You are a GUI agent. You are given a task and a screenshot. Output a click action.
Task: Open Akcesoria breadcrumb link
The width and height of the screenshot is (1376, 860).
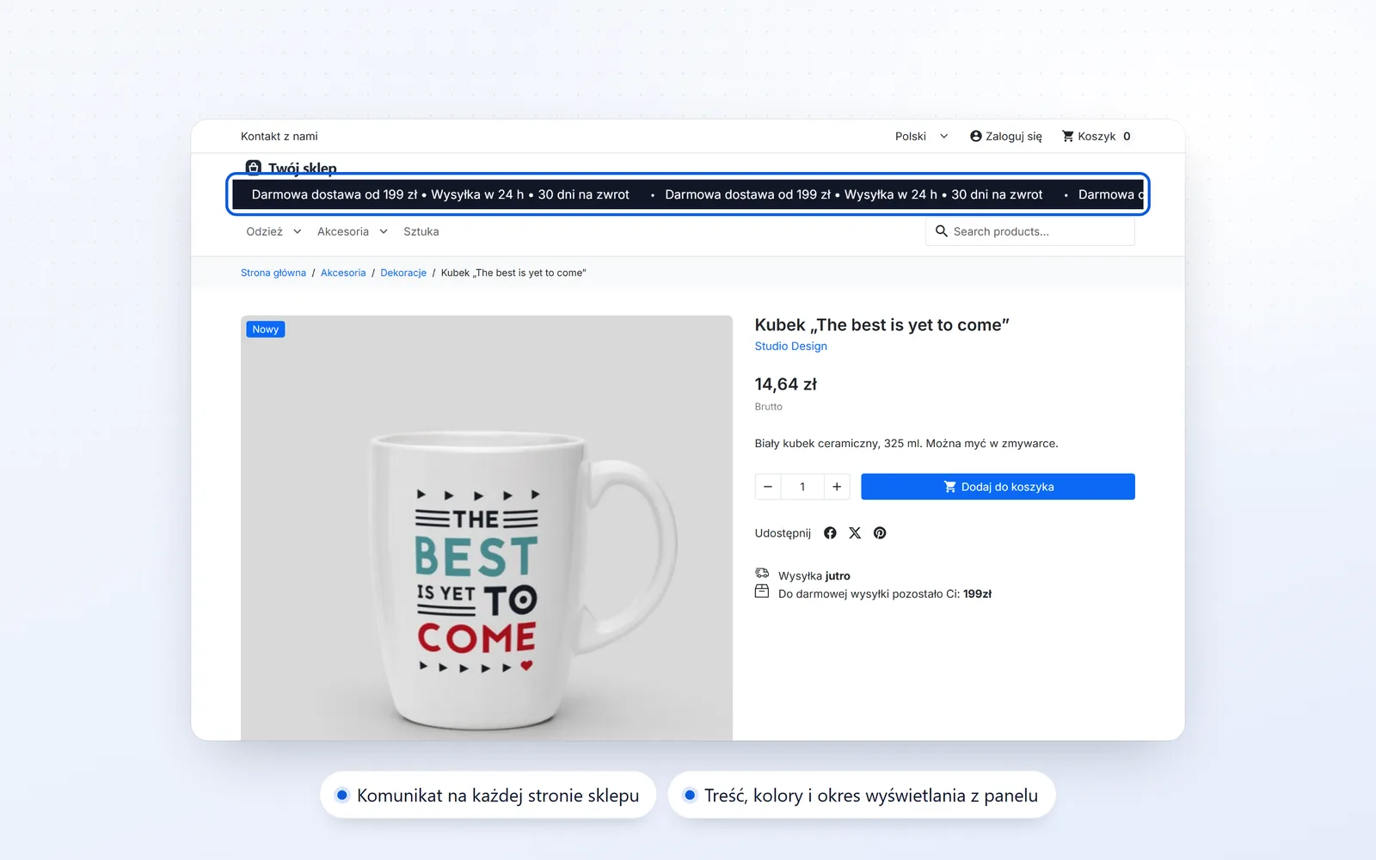(x=343, y=273)
